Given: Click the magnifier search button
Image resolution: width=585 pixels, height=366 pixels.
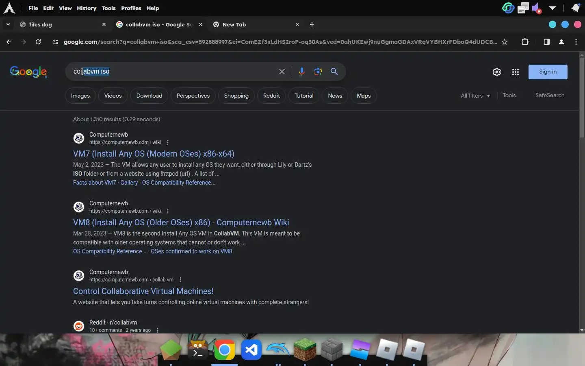Looking at the screenshot, I should point(334,72).
